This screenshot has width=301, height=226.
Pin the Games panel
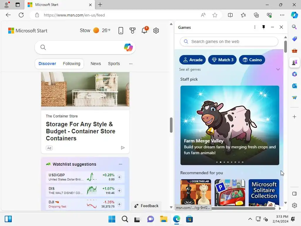coord(264,27)
